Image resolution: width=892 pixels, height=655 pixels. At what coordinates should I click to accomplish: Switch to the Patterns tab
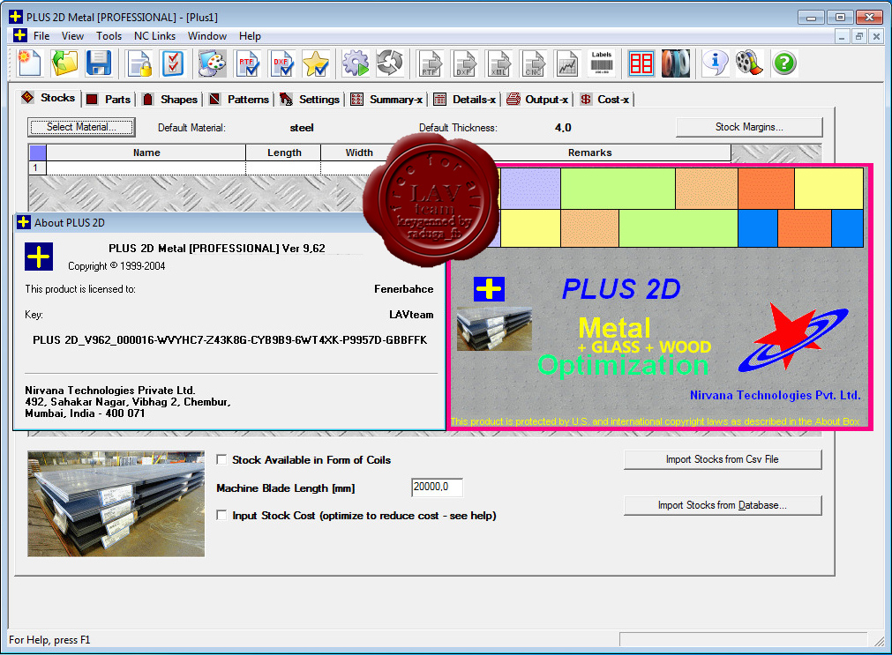coord(239,100)
